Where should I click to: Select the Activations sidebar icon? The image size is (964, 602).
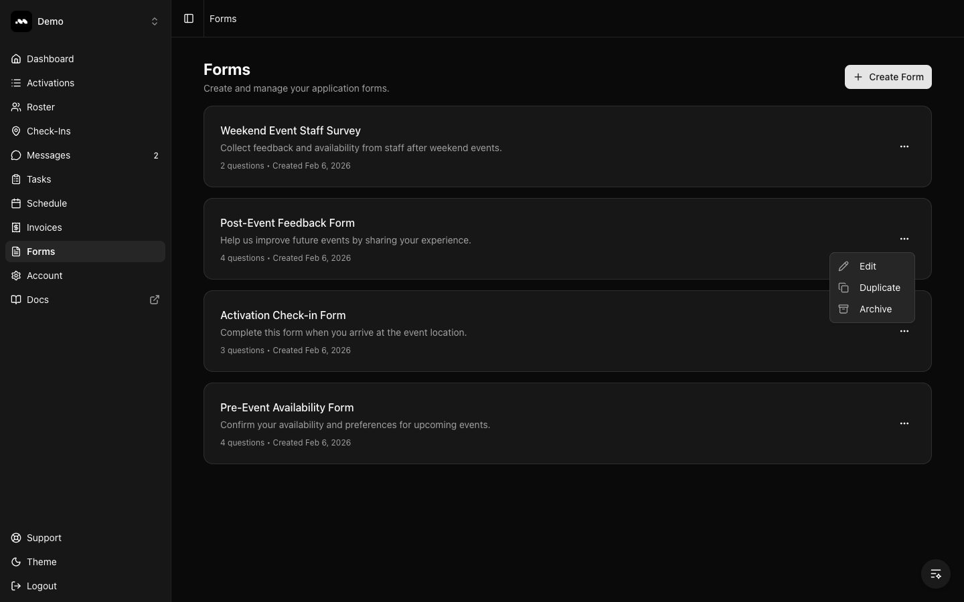[x=16, y=83]
